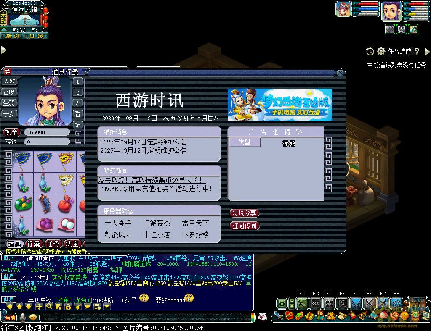Open settings gear in the skill shortcut bar

tap(282, 304)
